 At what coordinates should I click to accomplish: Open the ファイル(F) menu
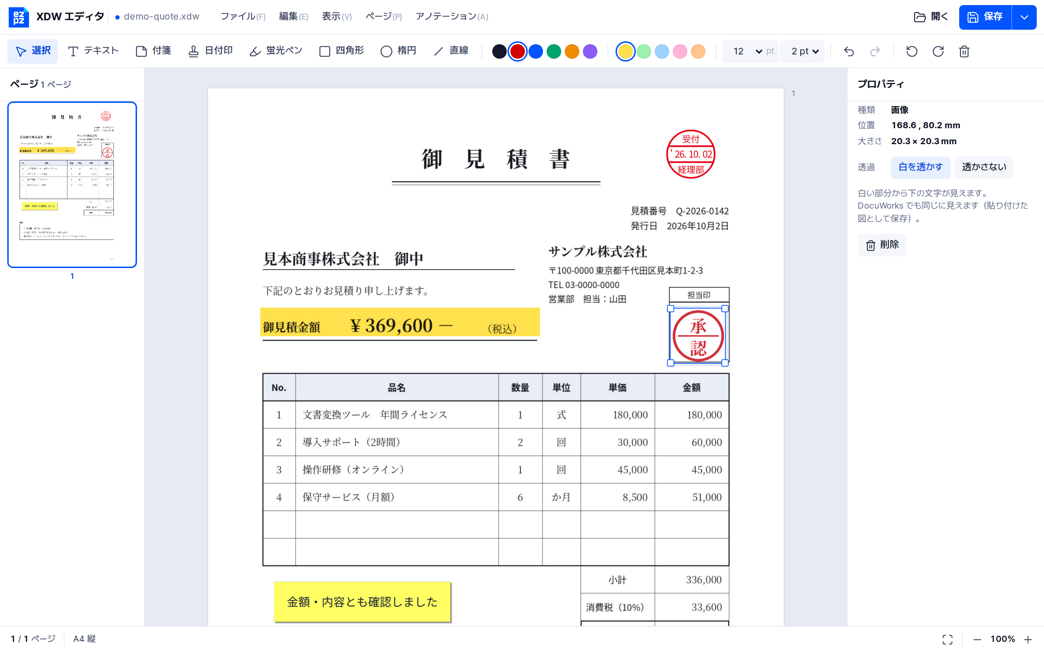point(243,17)
